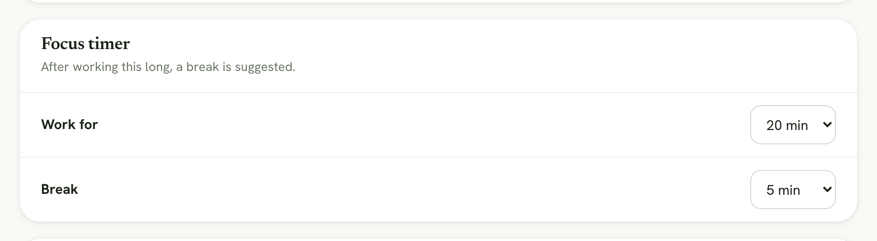Click the chevron arrow beside 20 min
The image size is (877, 241).
827,125
